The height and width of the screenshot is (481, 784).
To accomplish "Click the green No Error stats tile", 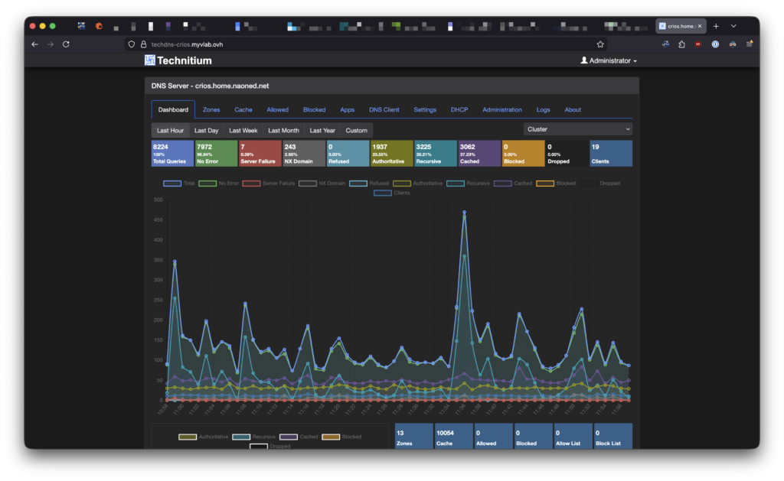I will (217, 153).
